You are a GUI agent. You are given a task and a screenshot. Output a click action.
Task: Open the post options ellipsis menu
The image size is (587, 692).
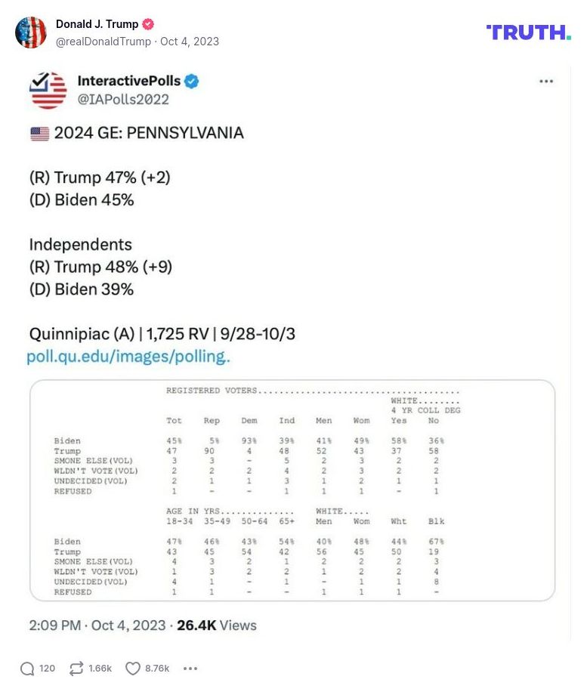(x=547, y=81)
